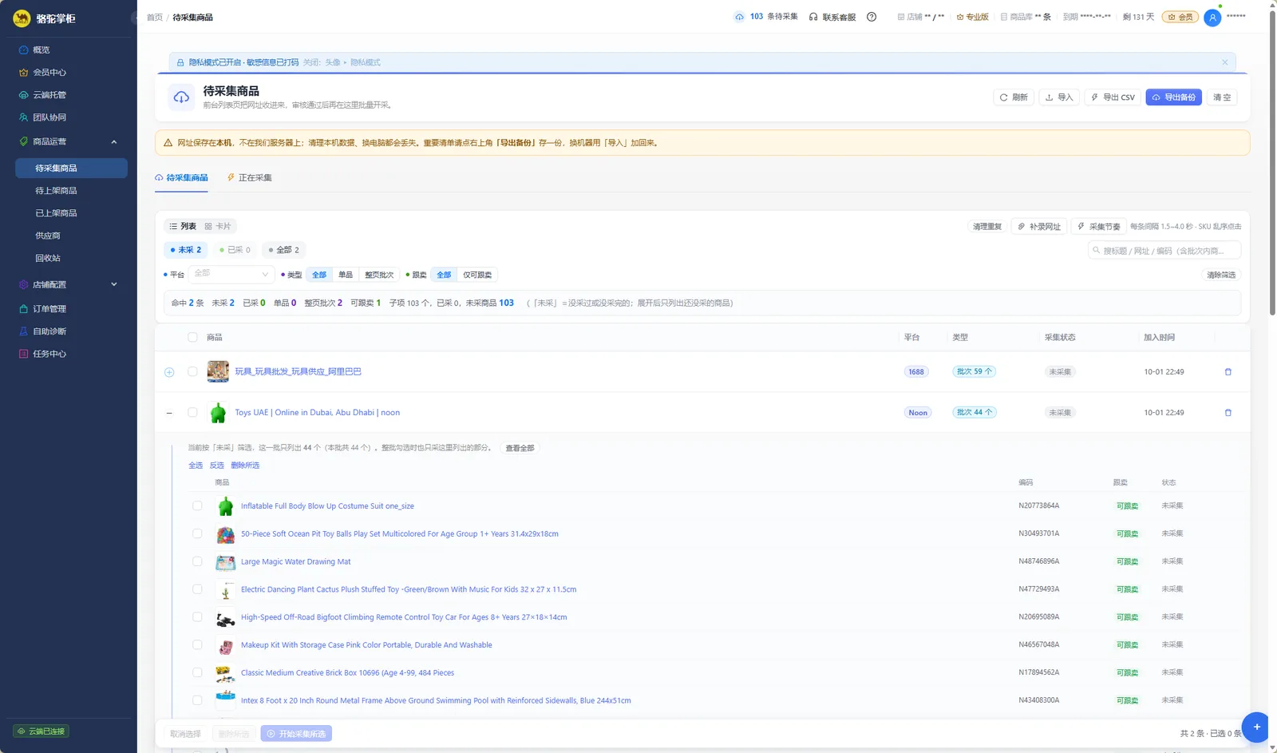Screen dimensions: 1277x753
Task: Click the 补录网址 button
Action: (1038, 226)
